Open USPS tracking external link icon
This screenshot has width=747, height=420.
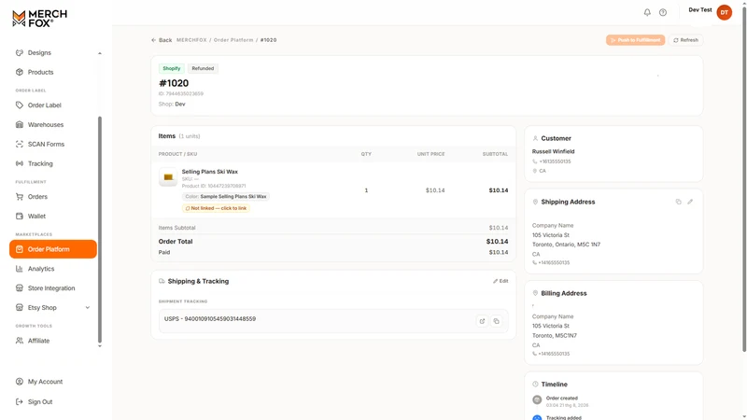click(482, 321)
